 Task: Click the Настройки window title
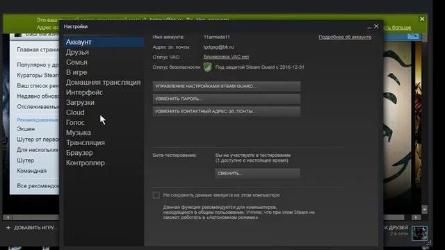[76, 26]
